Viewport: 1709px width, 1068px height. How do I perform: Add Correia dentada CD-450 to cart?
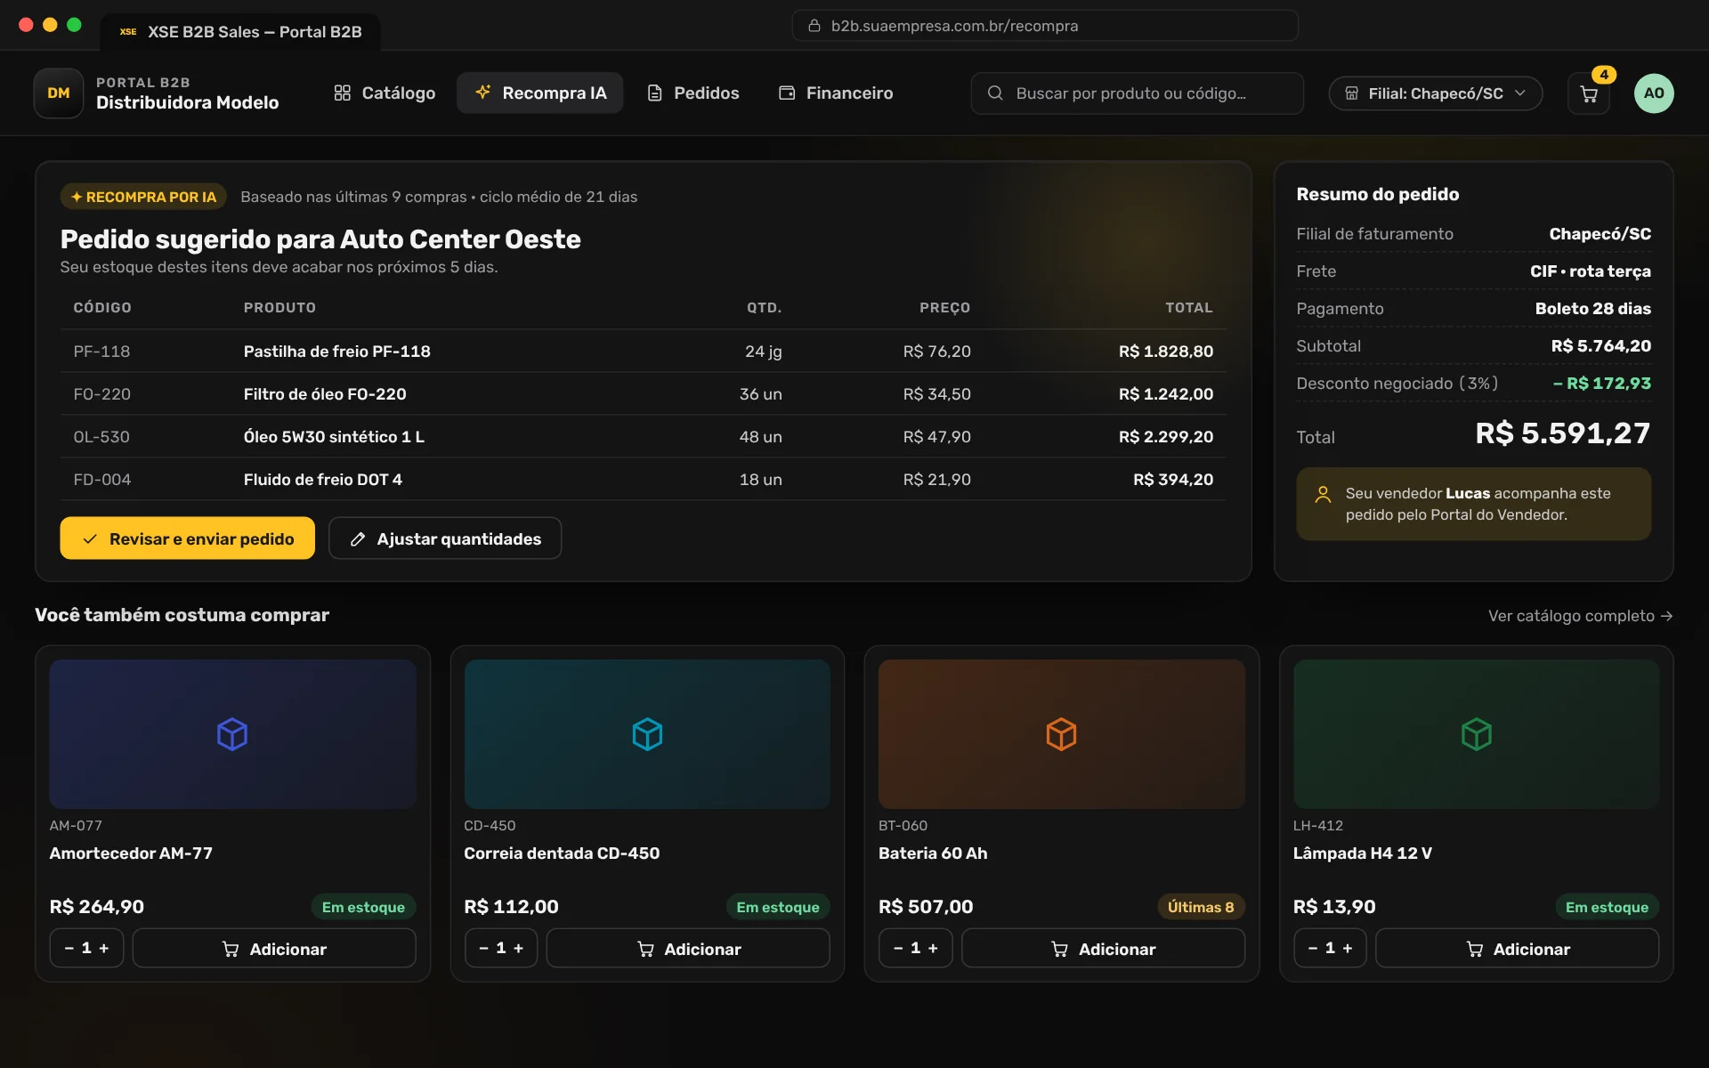(x=688, y=949)
